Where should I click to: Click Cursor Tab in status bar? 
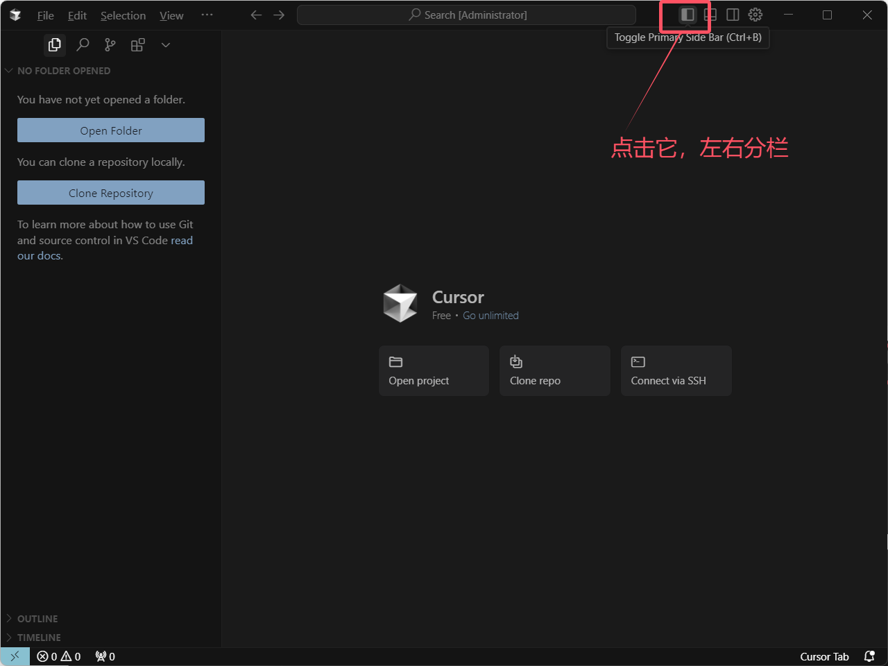[824, 656]
